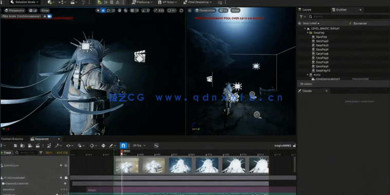Toggle pilot camera view icon
Screen dimensions: 390x195
(x=50, y=16)
